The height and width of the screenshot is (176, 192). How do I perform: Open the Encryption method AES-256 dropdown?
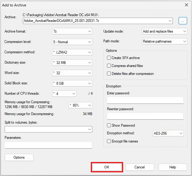168,133
